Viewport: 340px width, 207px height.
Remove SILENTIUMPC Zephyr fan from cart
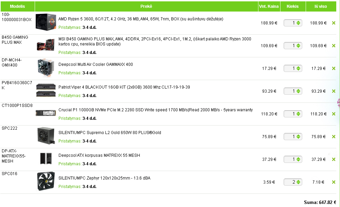coord(334,182)
